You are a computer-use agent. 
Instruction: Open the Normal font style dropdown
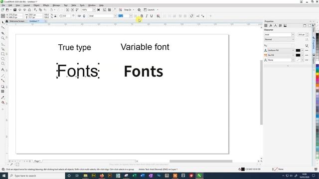click(293, 39)
